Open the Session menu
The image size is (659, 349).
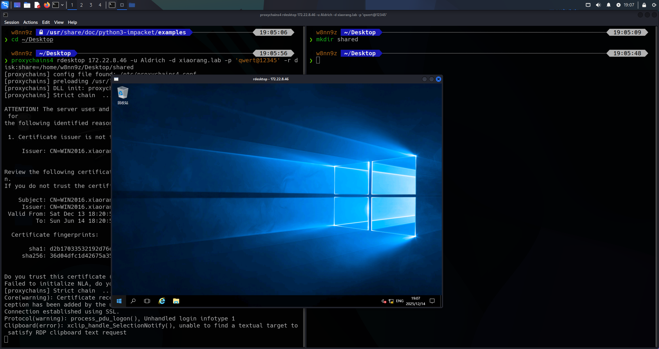(12, 22)
